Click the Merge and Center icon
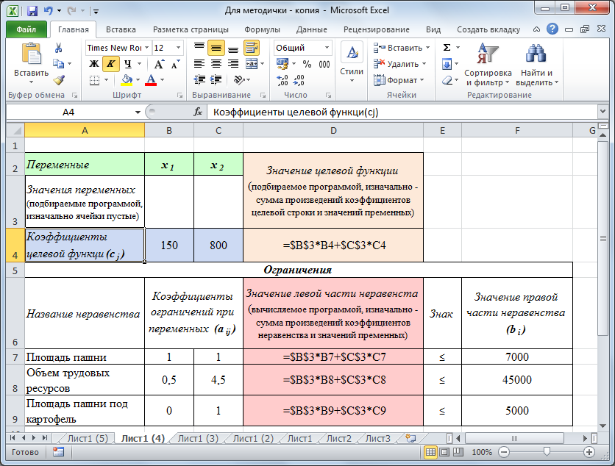Screen dimensions: 615x466 click(250, 64)
